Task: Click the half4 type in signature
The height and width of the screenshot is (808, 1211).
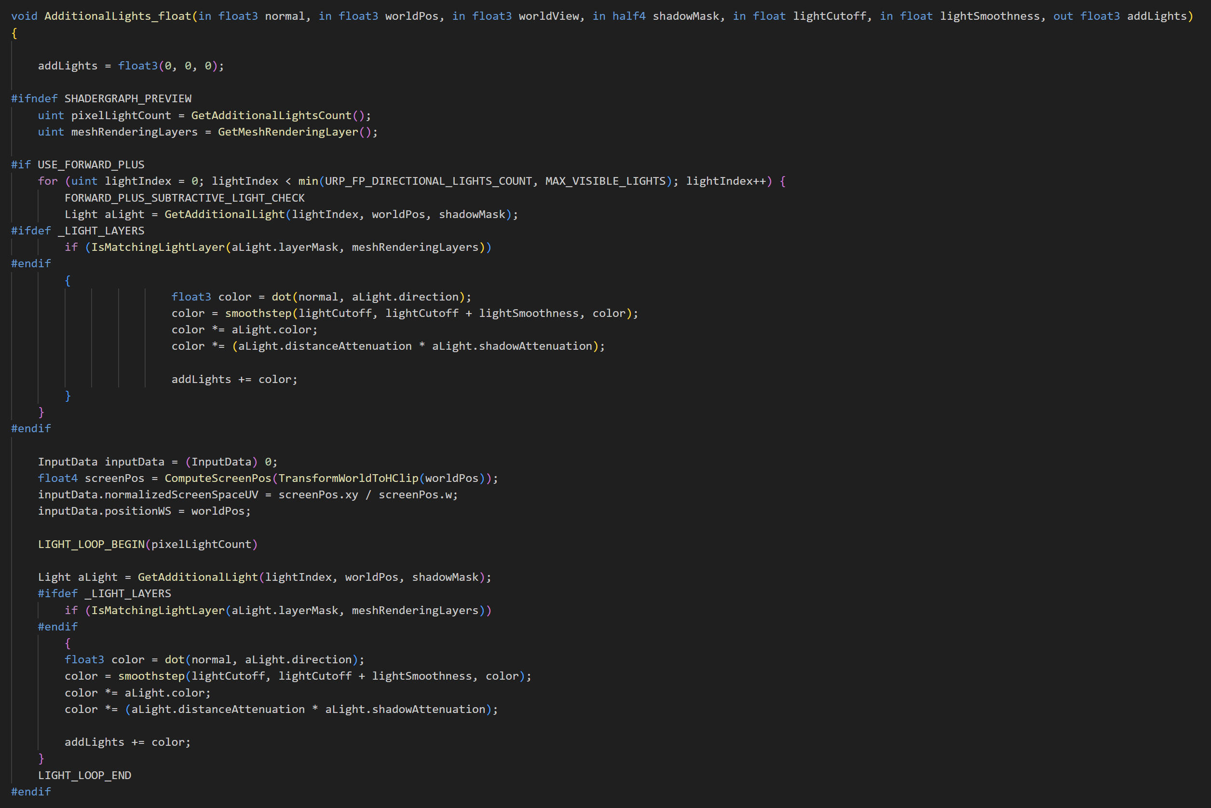Action: point(628,16)
